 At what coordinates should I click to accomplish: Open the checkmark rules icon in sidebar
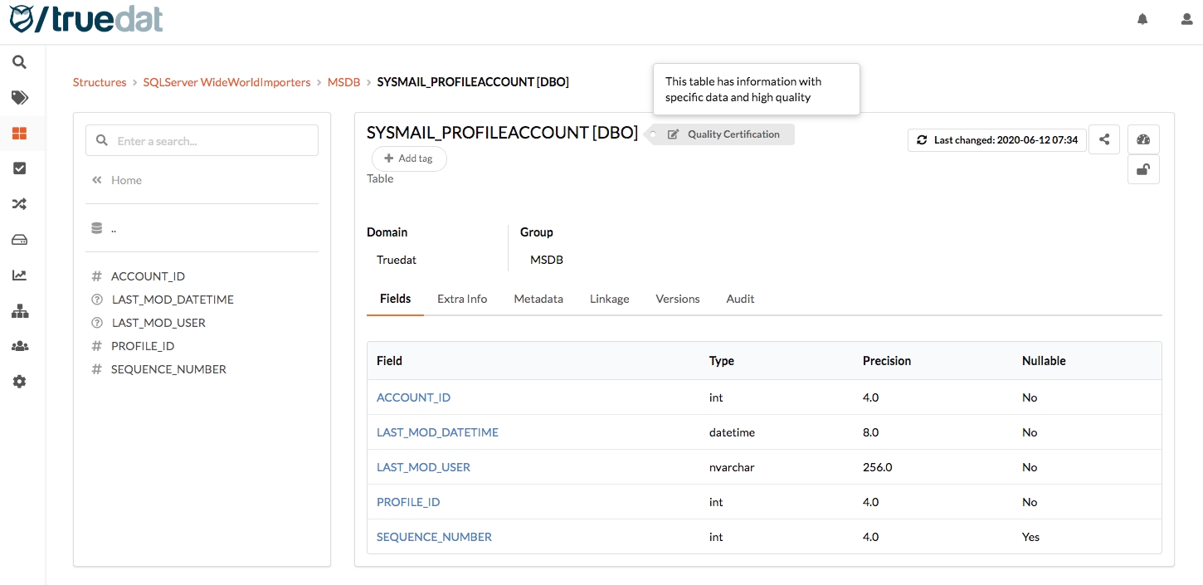click(x=19, y=168)
